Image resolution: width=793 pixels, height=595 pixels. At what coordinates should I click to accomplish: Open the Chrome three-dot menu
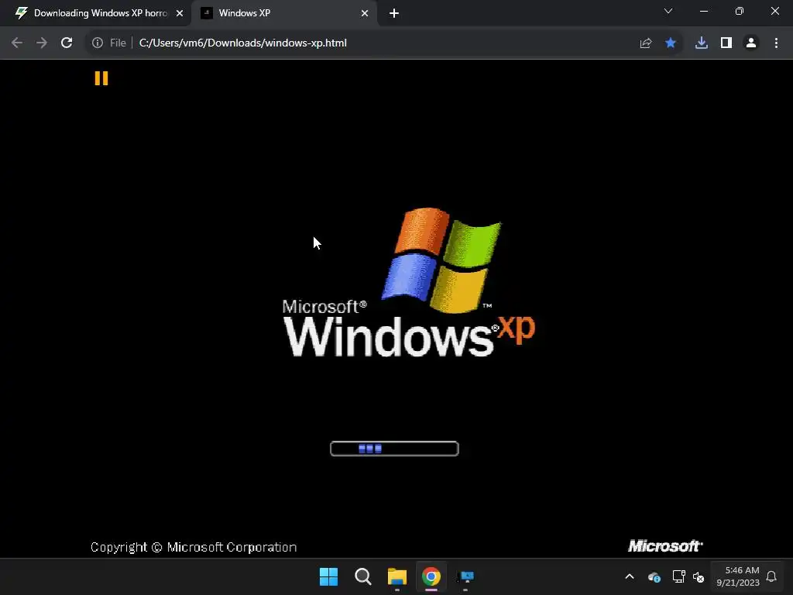pos(776,43)
